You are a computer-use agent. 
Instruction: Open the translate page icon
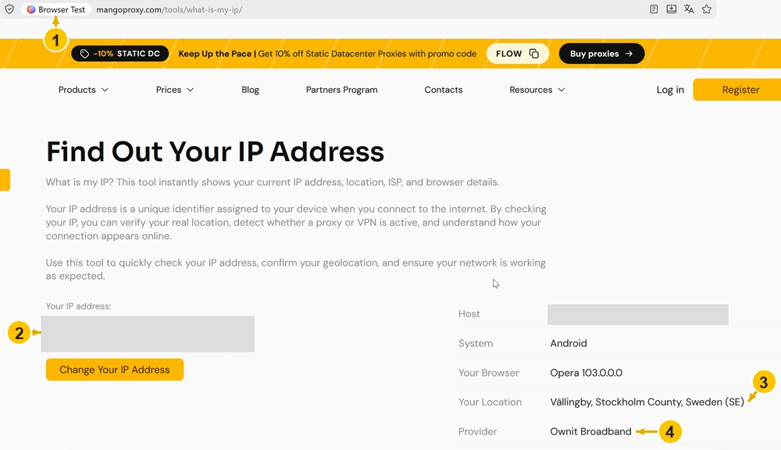[689, 9]
